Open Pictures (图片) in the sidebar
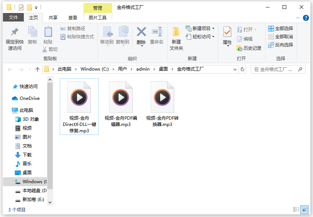 pos(23,137)
